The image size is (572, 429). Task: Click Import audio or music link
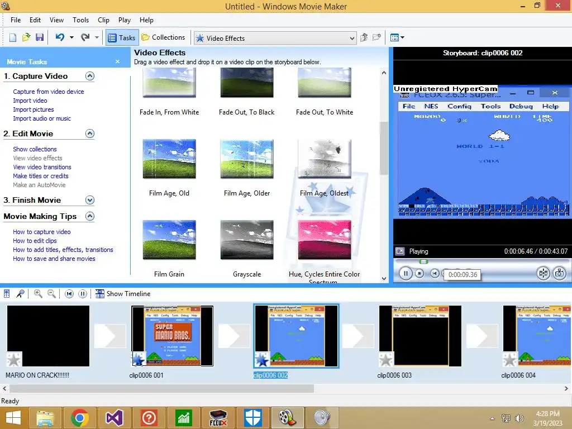[x=42, y=118]
